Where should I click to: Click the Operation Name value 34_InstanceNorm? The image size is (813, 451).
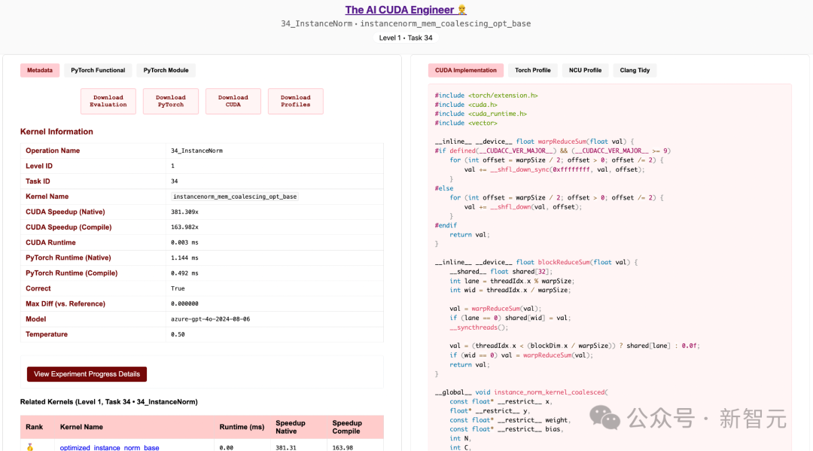click(196, 151)
